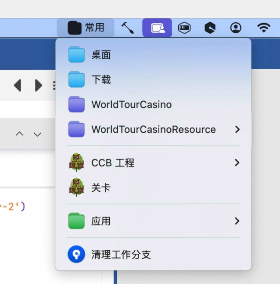Viewport: 280px width, 284px height.
Task: Open the Wi-Fi status menu
Action: (263, 28)
